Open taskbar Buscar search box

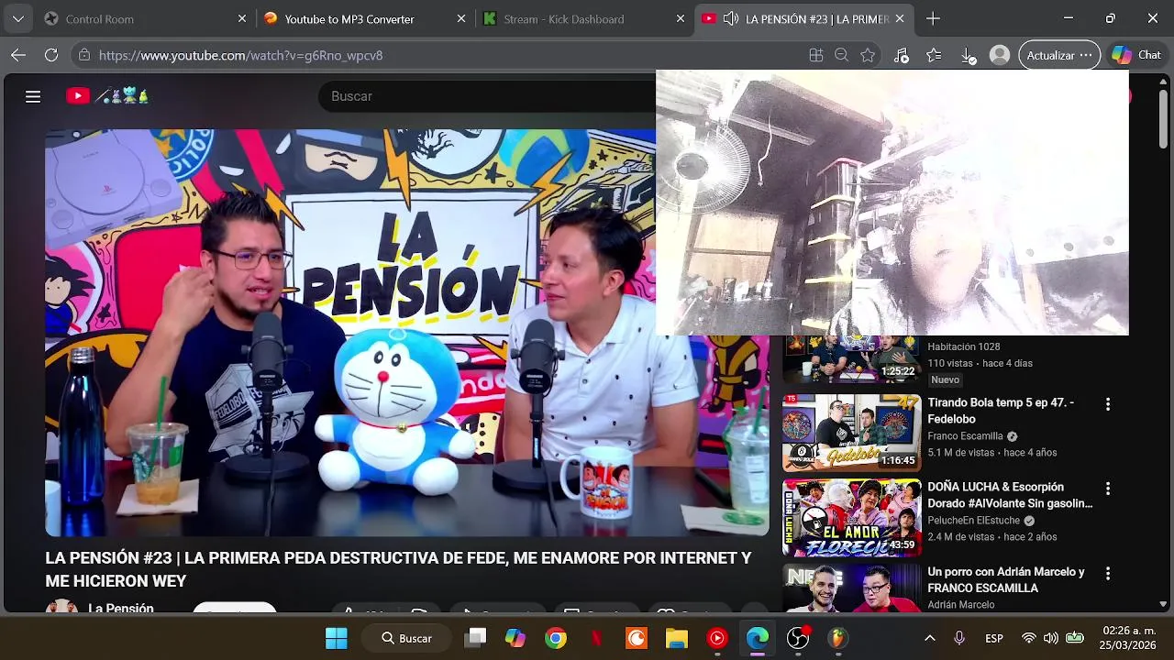tap(406, 638)
